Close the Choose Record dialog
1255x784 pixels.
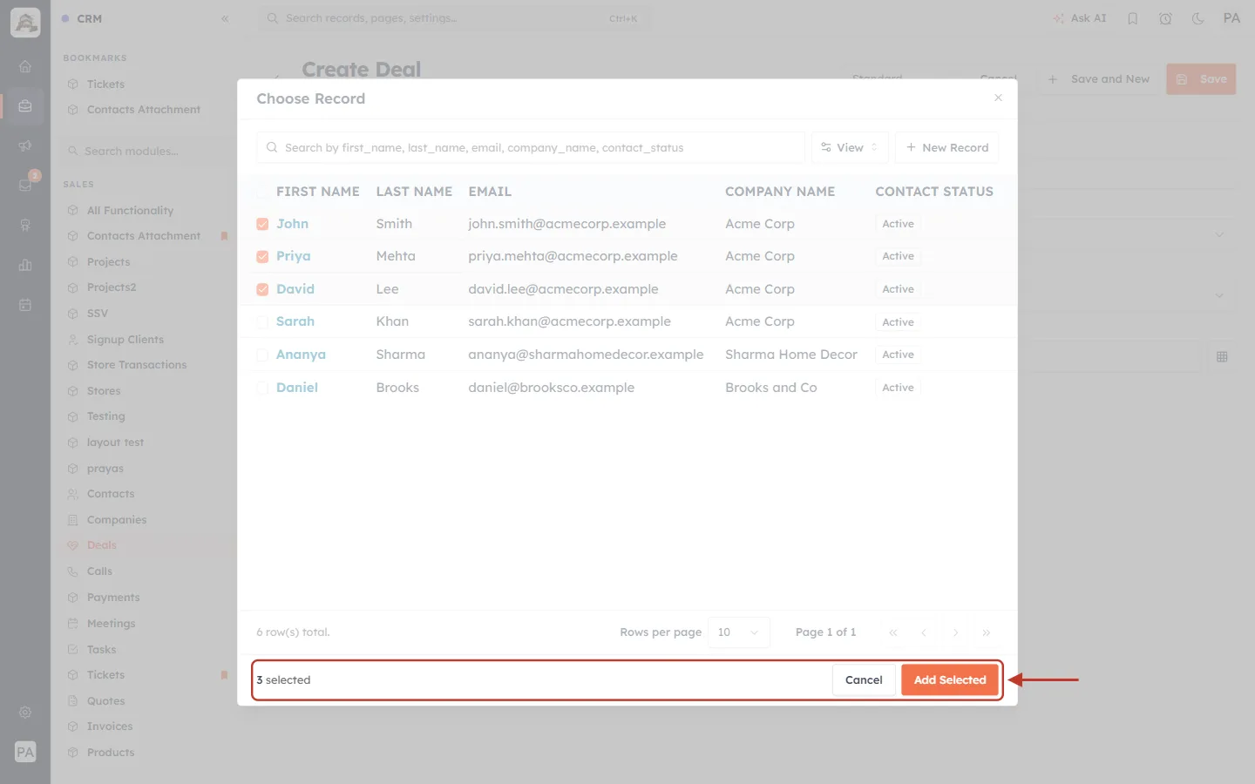pyautogui.click(x=998, y=98)
